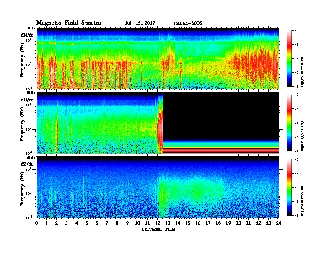Viewport: 332px width, 256px height.
Task: Click the "0" tick on the time axis
Action: tap(36, 223)
